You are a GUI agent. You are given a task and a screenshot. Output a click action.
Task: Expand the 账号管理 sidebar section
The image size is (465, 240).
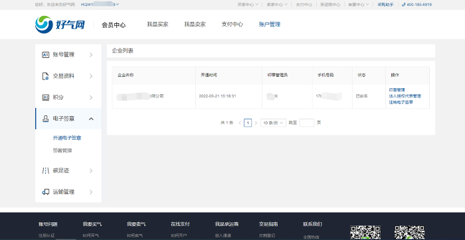click(91, 55)
